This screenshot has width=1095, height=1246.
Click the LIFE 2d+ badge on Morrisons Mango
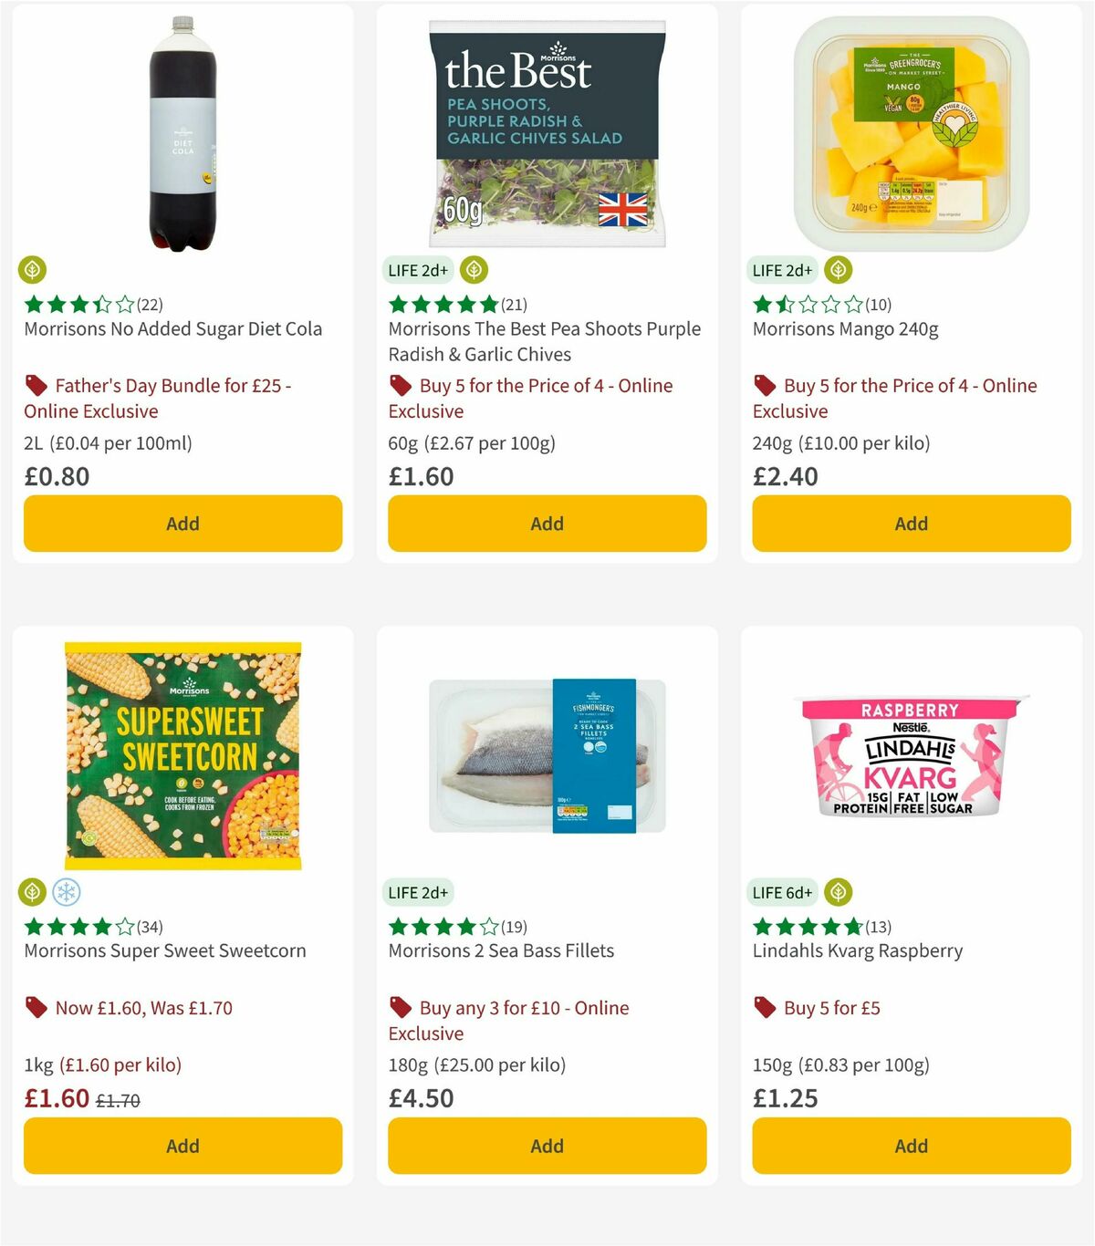(x=781, y=269)
